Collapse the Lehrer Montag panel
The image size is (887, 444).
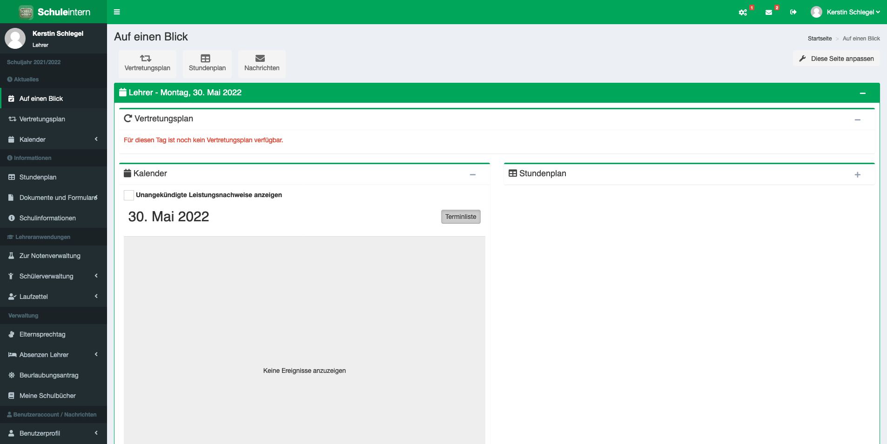[x=862, y=93]
